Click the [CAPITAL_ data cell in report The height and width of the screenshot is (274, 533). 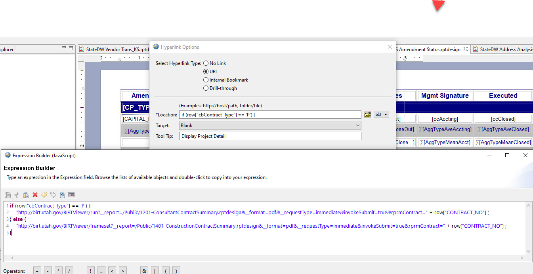coord(136,119)
